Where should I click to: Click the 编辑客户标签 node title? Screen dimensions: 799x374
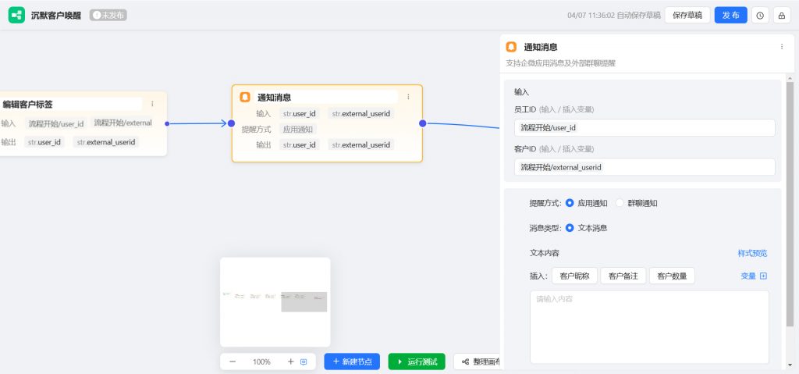(27, 104)
